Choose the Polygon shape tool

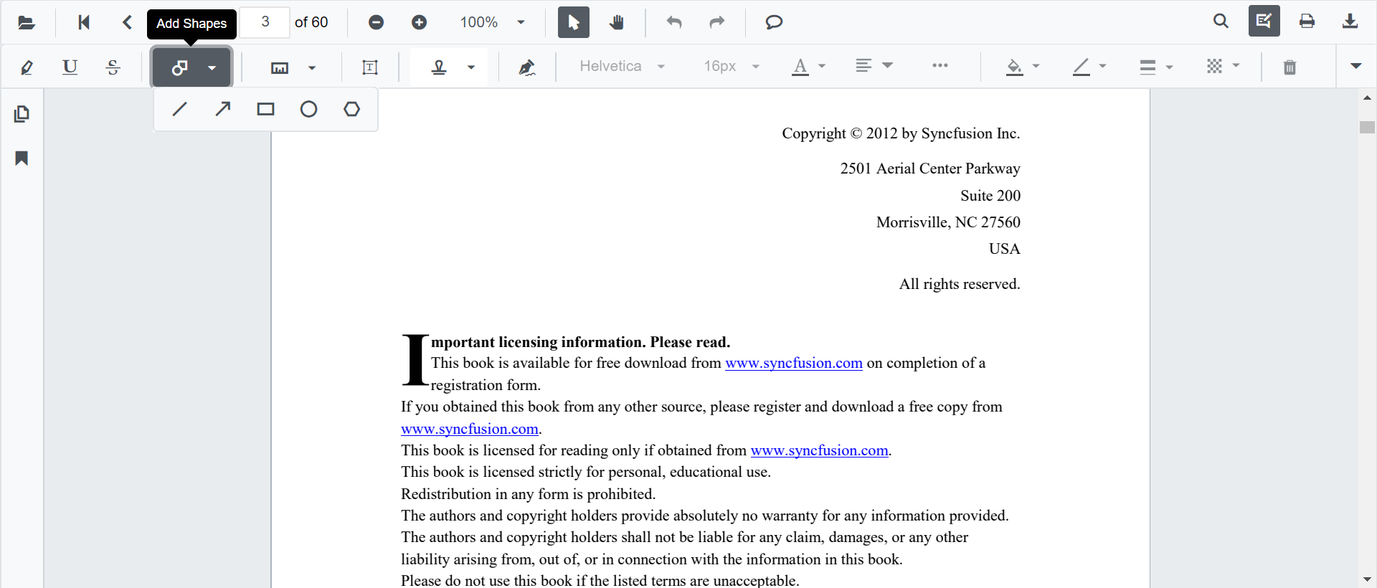tap(352, 109)
